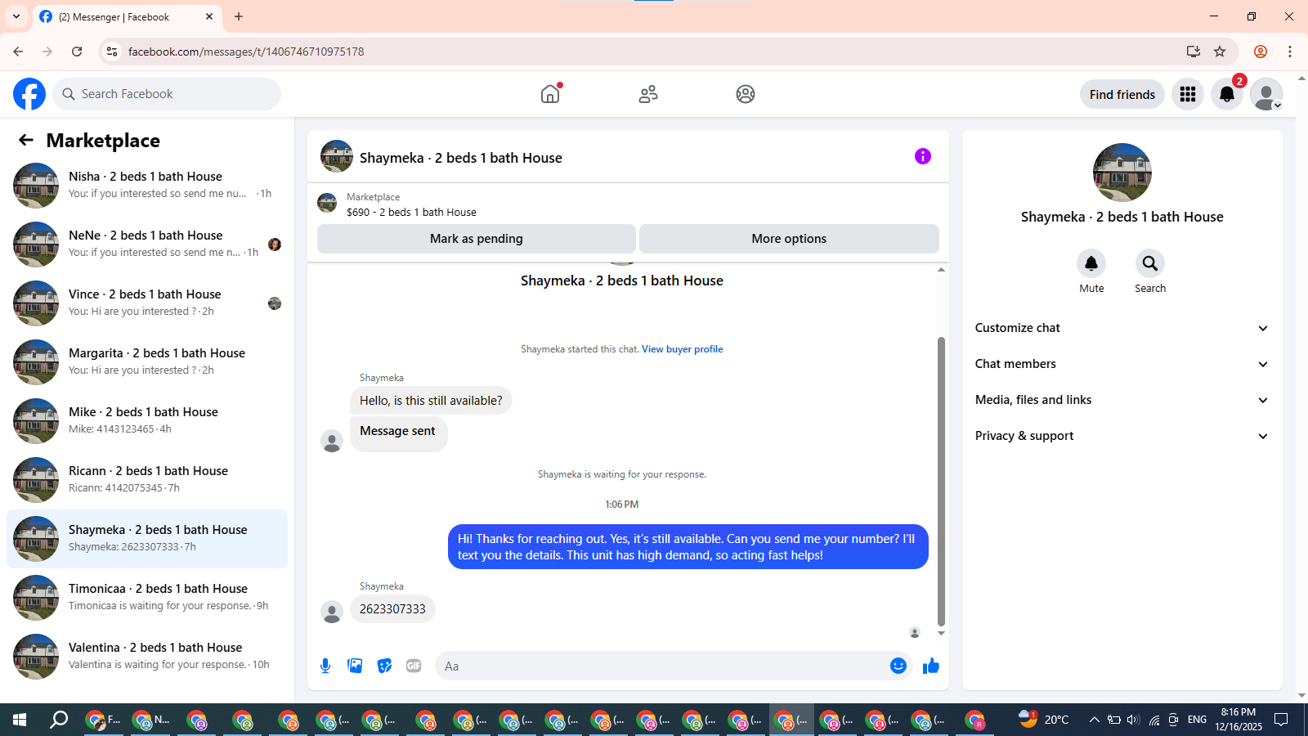Screen dimensions: 1308x736
Task: Click the Find friends button
Action: tap(1122, 95)
